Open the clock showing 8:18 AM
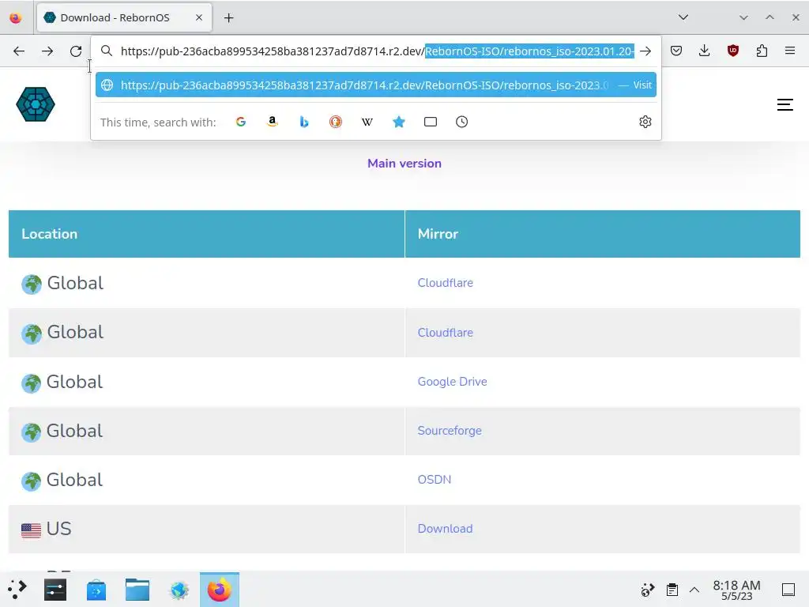Image resolution: width=809 pixels, height=607 pixels. click(x=737, y=590)
